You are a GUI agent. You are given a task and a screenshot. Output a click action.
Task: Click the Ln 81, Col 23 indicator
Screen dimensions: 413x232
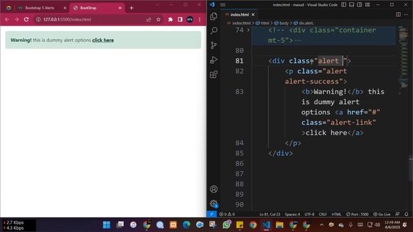270,214
